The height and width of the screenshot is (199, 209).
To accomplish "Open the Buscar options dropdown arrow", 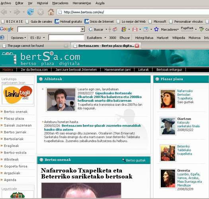I will [x=106, y=29].
